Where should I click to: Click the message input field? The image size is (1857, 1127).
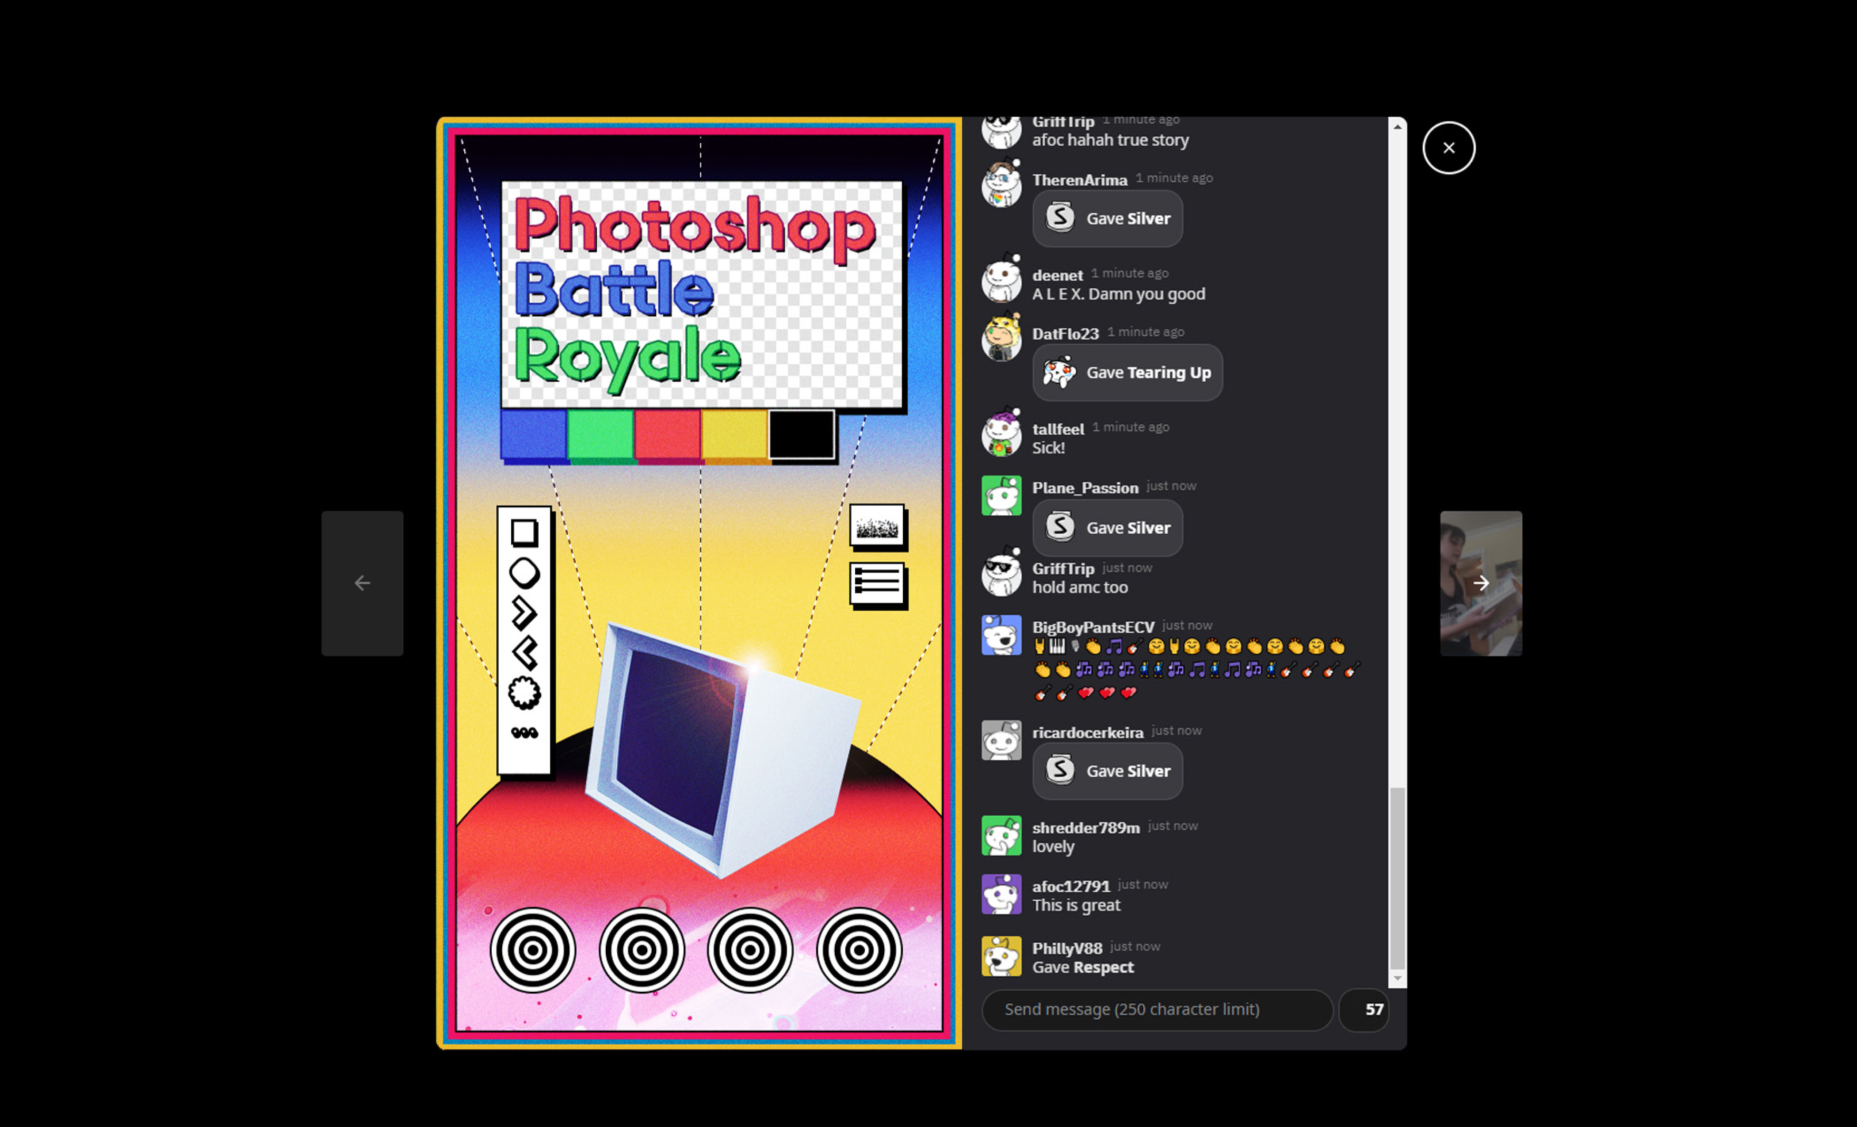click(x=1157, y=1009)
